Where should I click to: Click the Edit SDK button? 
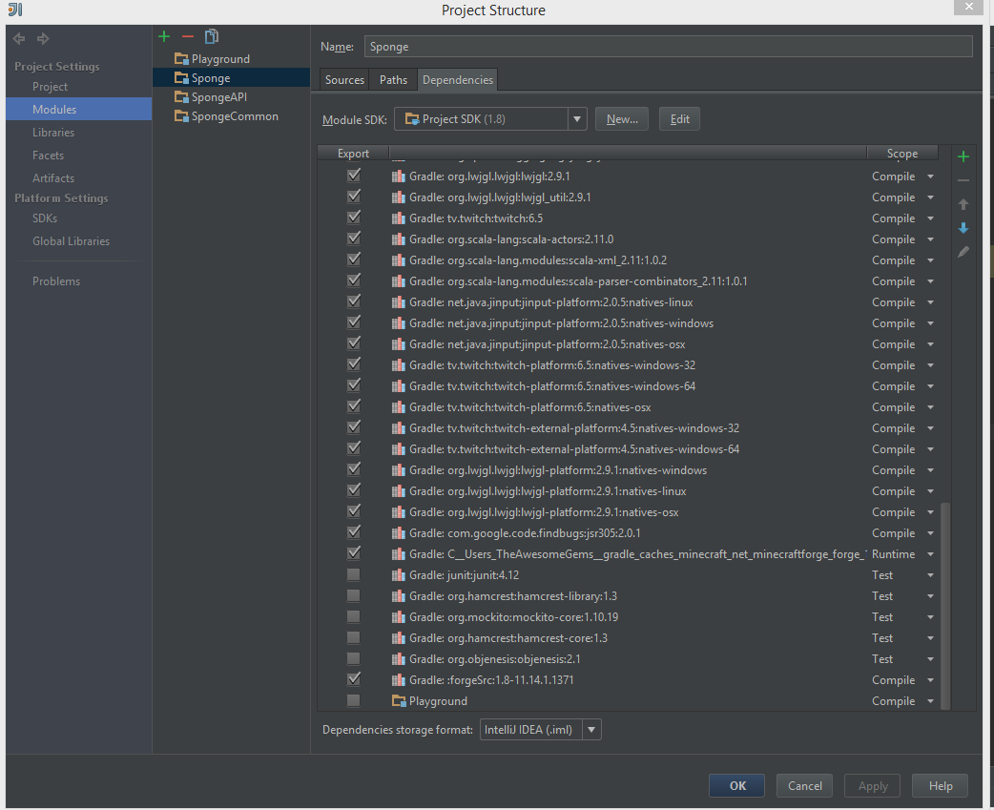point(679,119)
